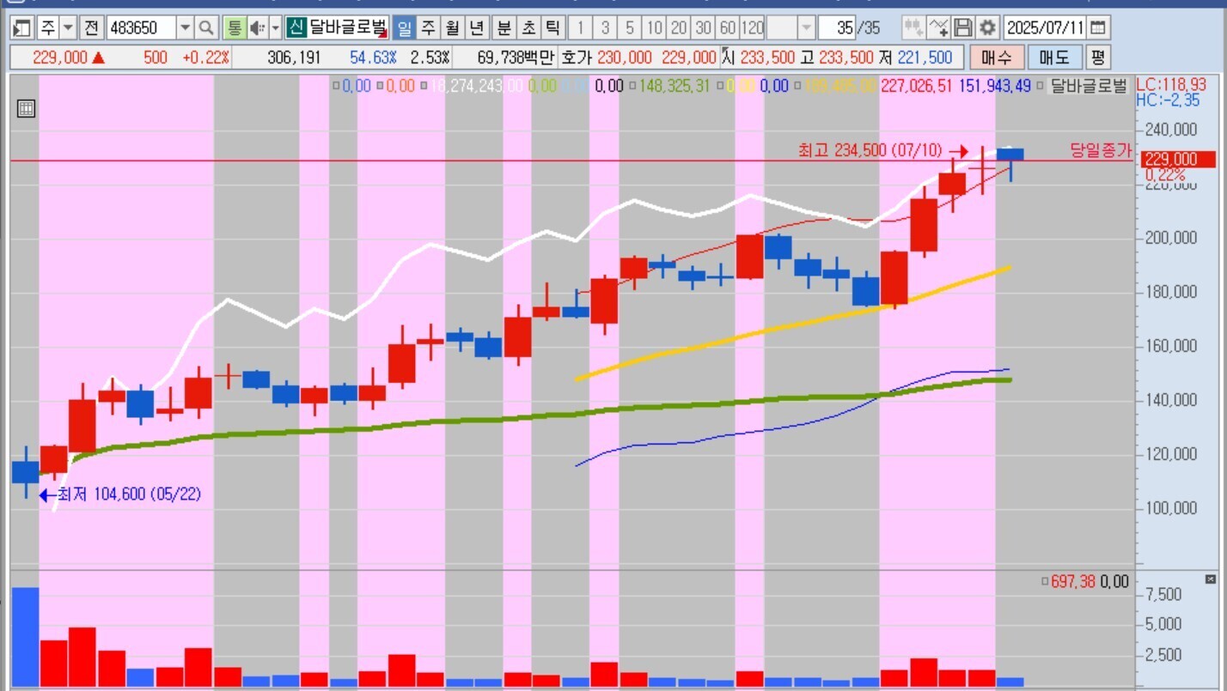Switch to minute 분 chart period
Image resolution: width=1227 pixels, height=691 pixels.
pyautogui.click(x=504, y=27)
